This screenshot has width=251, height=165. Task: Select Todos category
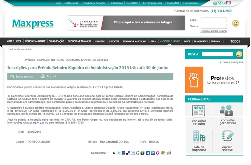(x=235, y=42)
